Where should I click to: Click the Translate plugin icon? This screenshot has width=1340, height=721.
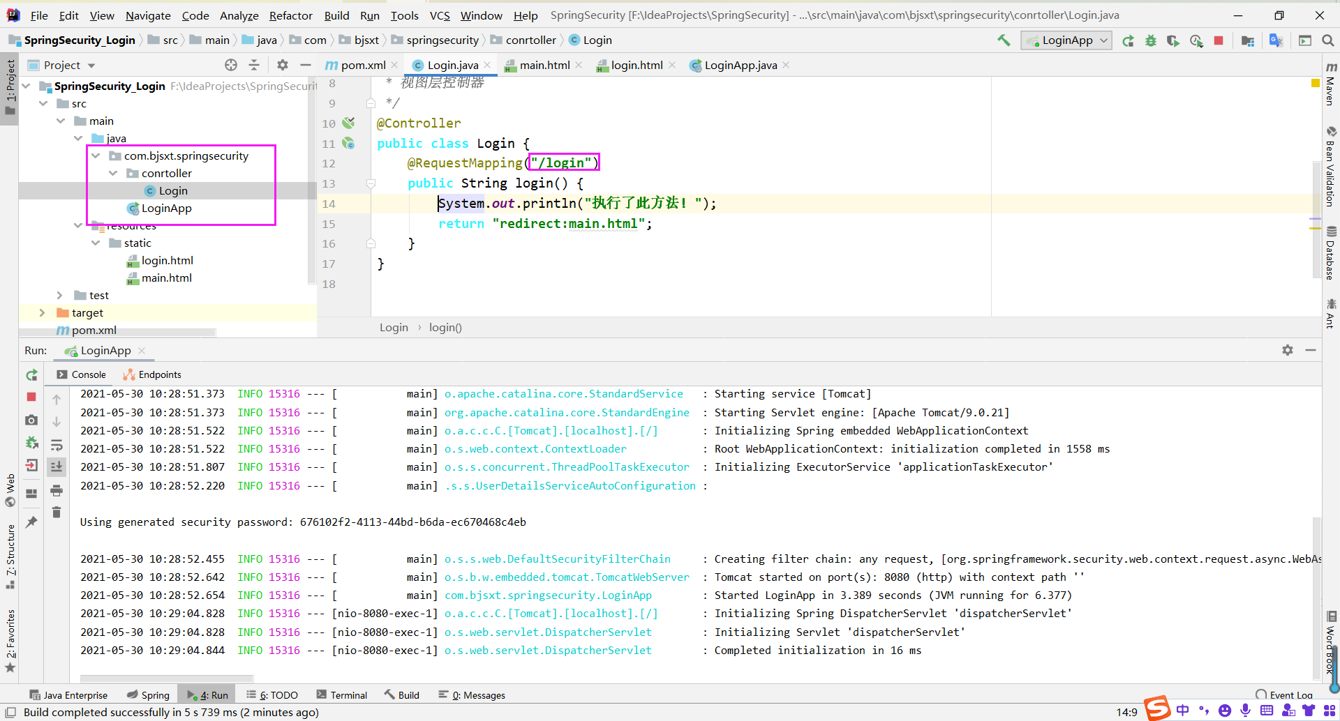pyautogui.click(x=1276, y=40)
